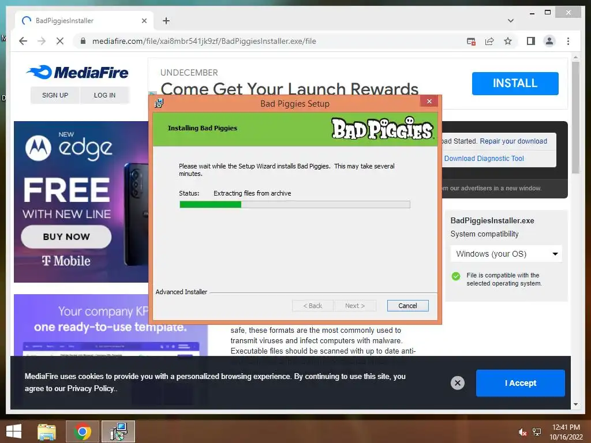Toggle the Chrome side panel
This screenshot has width=591, height=443.
[531, 41]
